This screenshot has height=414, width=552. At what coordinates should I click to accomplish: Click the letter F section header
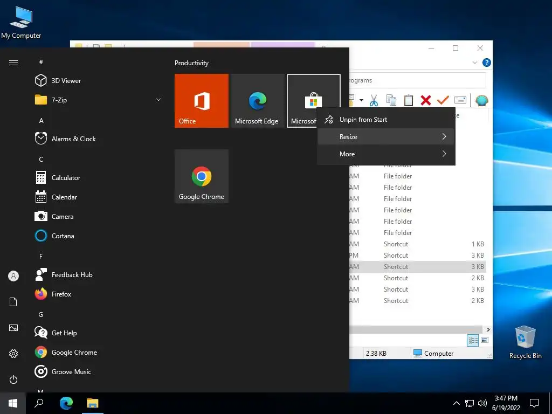(41, 256)
